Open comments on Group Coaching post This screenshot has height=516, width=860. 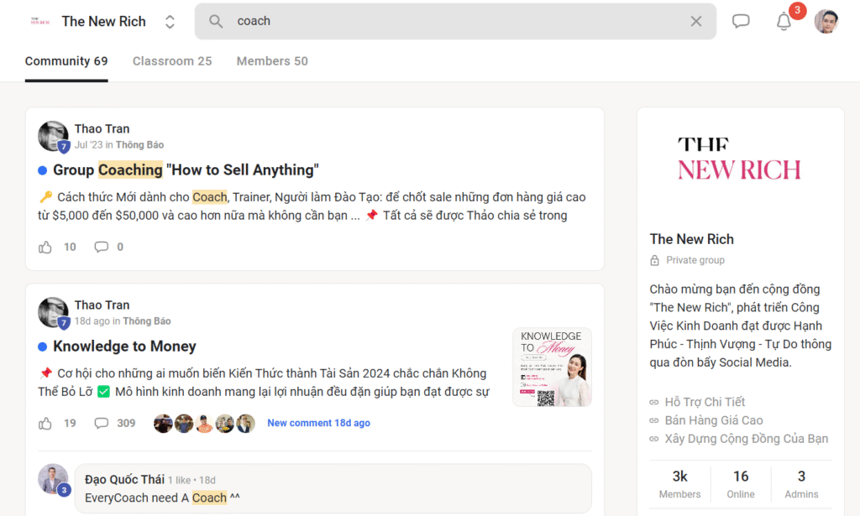101,247
